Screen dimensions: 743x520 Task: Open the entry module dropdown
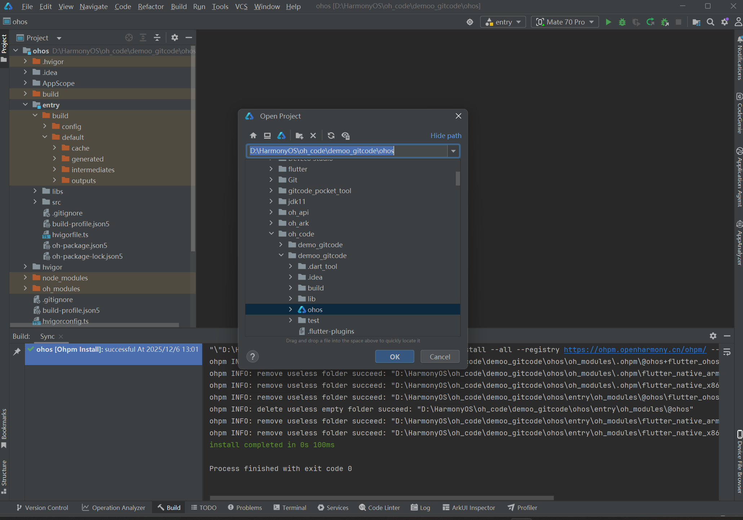[503, 22]
